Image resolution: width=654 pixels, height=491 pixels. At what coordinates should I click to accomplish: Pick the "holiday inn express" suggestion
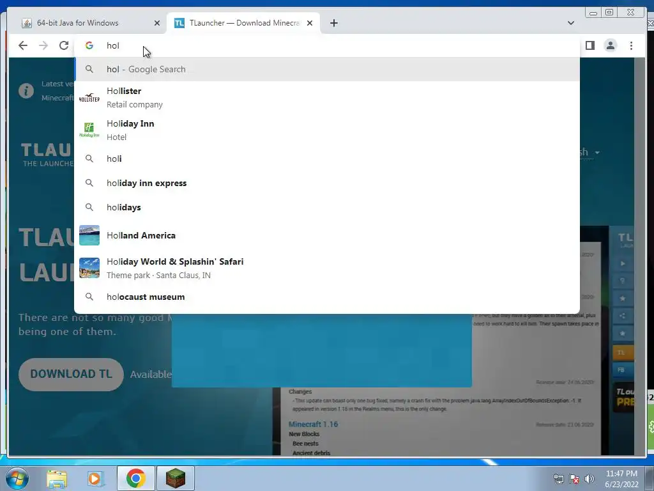point(327,183)
